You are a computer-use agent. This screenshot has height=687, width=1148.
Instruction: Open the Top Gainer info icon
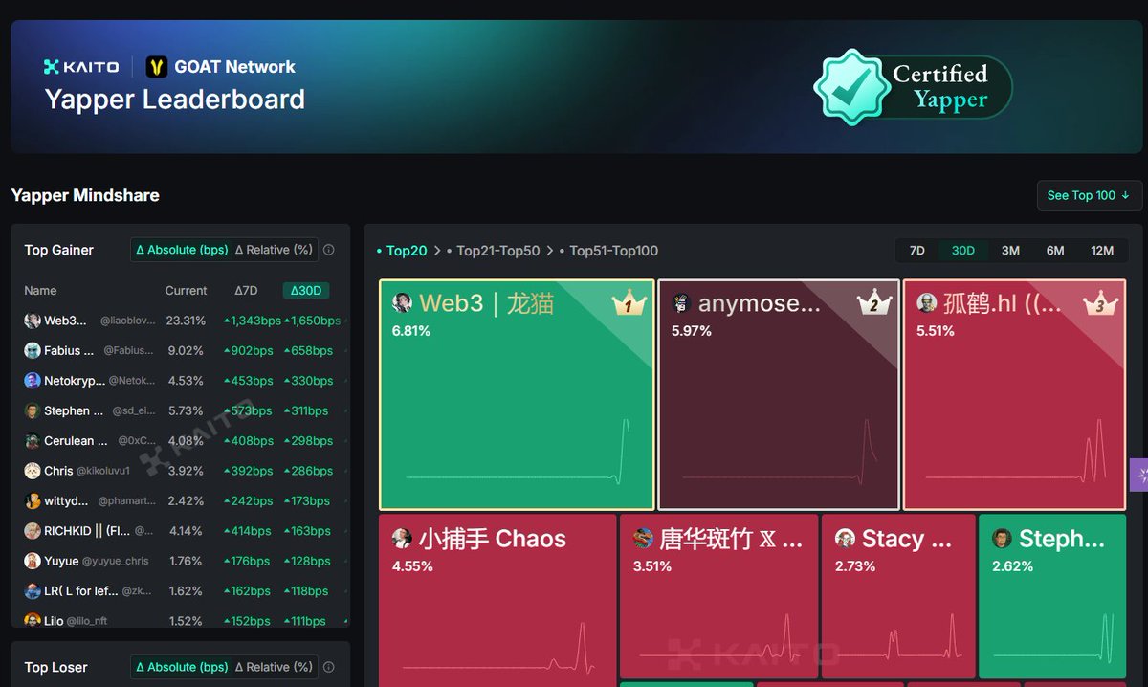click(x=329, y=250)
